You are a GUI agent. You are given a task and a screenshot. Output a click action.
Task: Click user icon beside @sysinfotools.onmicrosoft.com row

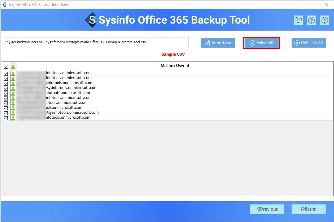pos(13,113)
